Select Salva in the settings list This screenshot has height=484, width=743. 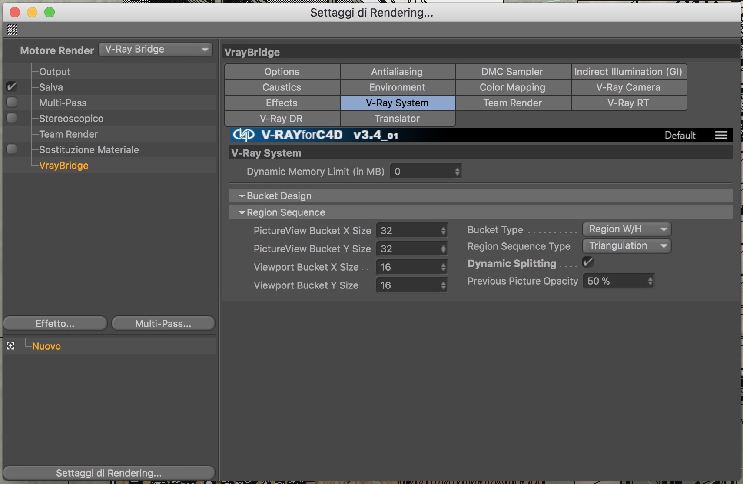[51, 87]
